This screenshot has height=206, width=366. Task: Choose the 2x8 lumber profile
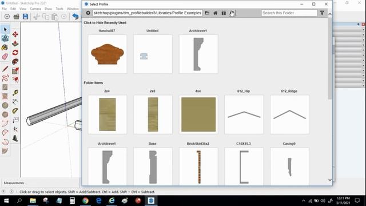[153, 114]
